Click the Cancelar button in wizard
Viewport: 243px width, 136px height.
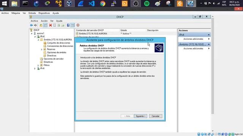point(156,116)
